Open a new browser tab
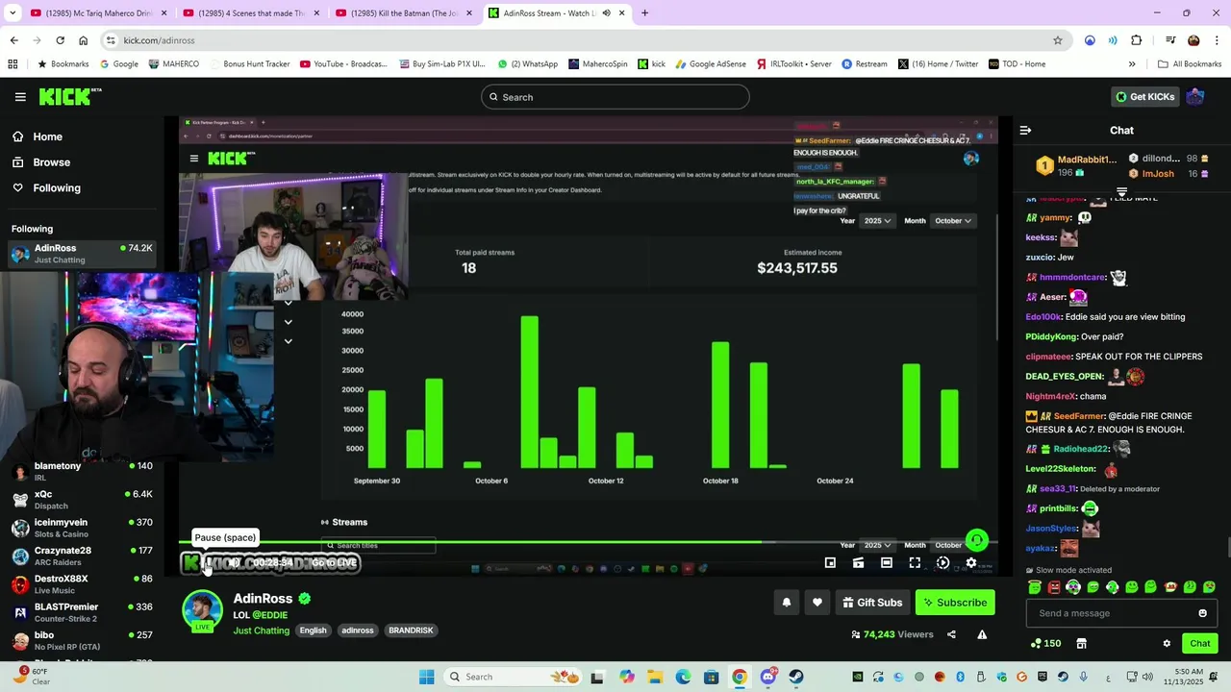 tap(644, 13)
